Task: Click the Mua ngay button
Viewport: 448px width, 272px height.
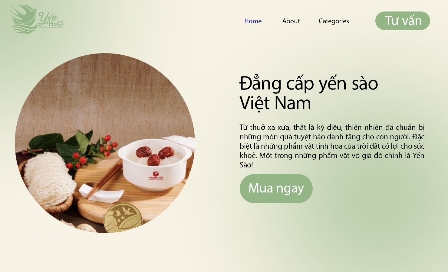Action: click(276, 188)
